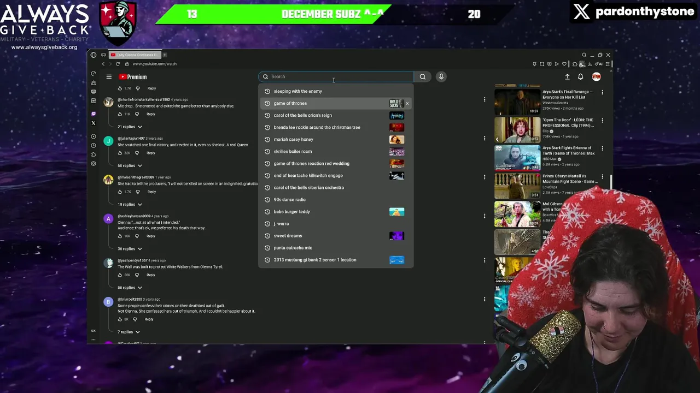Choose 'carol of the bells orion's reign' suggestion
The image size is (700, 393).
336,115
